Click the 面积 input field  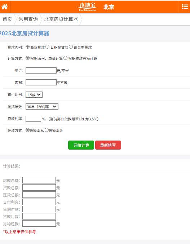pyautogui.click(x=41, y=82)
